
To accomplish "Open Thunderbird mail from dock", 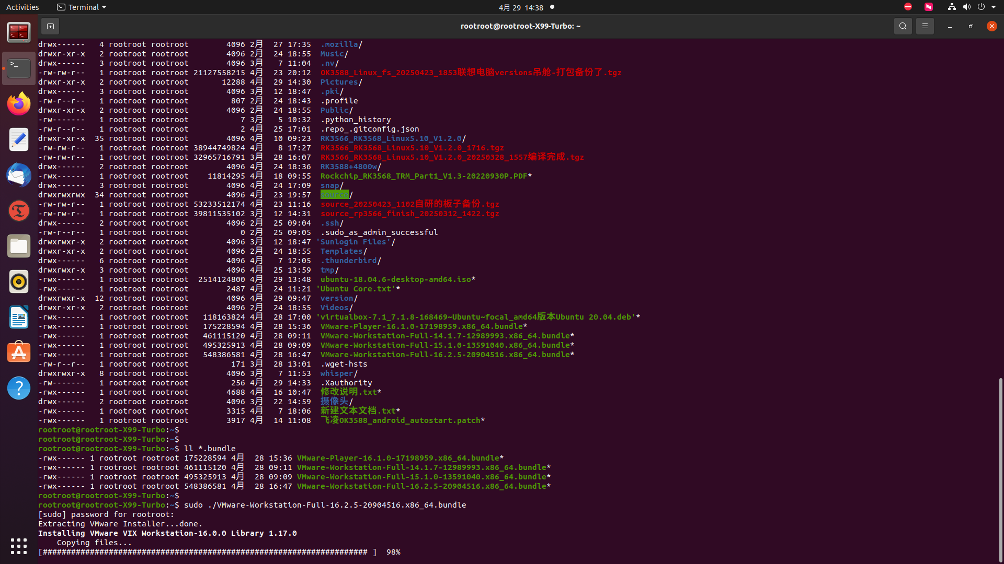I will click(19, 175).
